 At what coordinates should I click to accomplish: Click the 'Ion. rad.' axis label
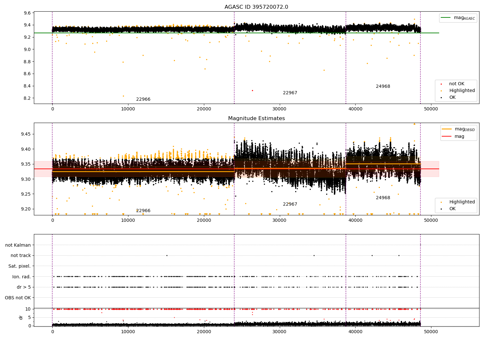[x=22, y=277]
